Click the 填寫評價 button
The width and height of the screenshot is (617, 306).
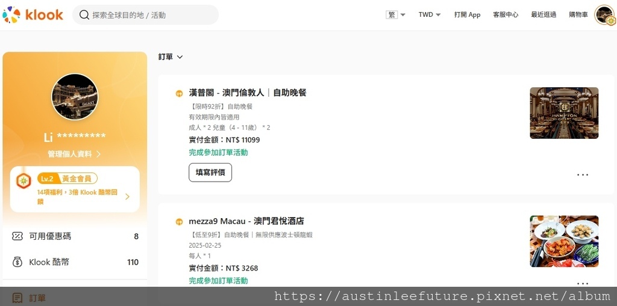[210, 173]
